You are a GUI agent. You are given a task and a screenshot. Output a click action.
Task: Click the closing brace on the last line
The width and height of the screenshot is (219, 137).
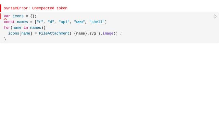coord(5,39)
